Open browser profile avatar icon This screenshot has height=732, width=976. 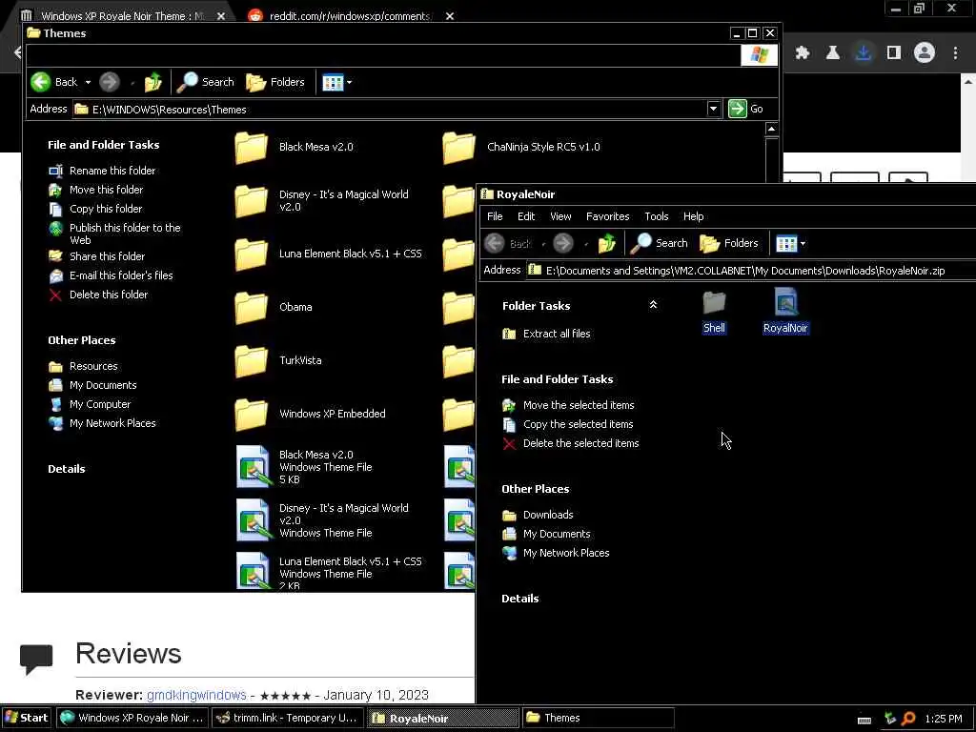tap(925, 53)
